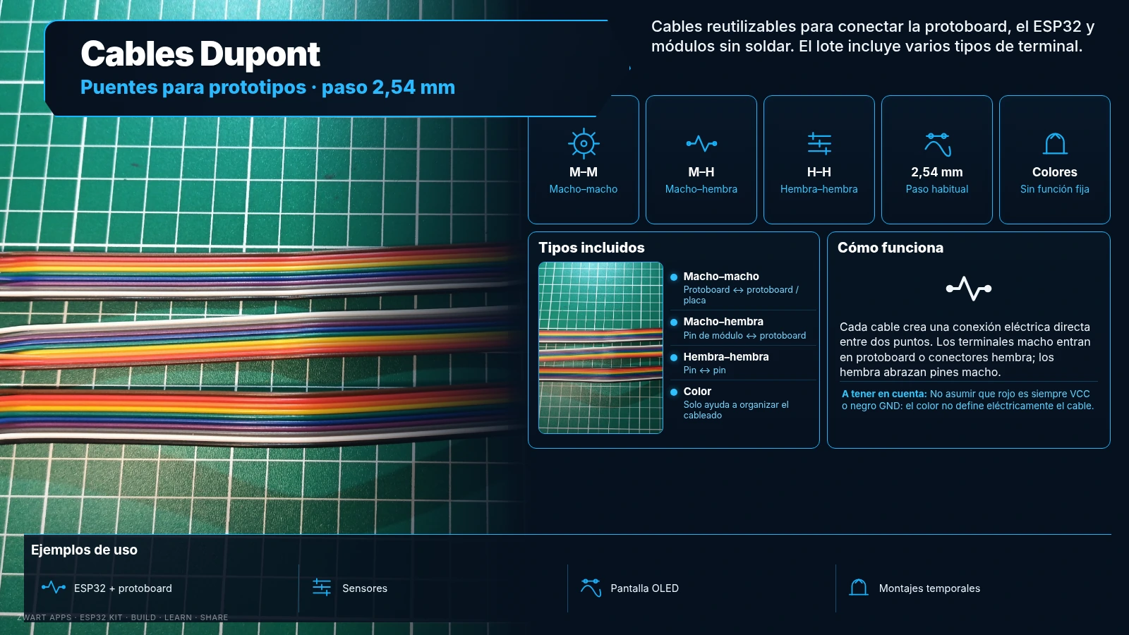Click the subtitle Puentes para prototipos
This screenshot has width=1129, height=635.
point(193,87)
